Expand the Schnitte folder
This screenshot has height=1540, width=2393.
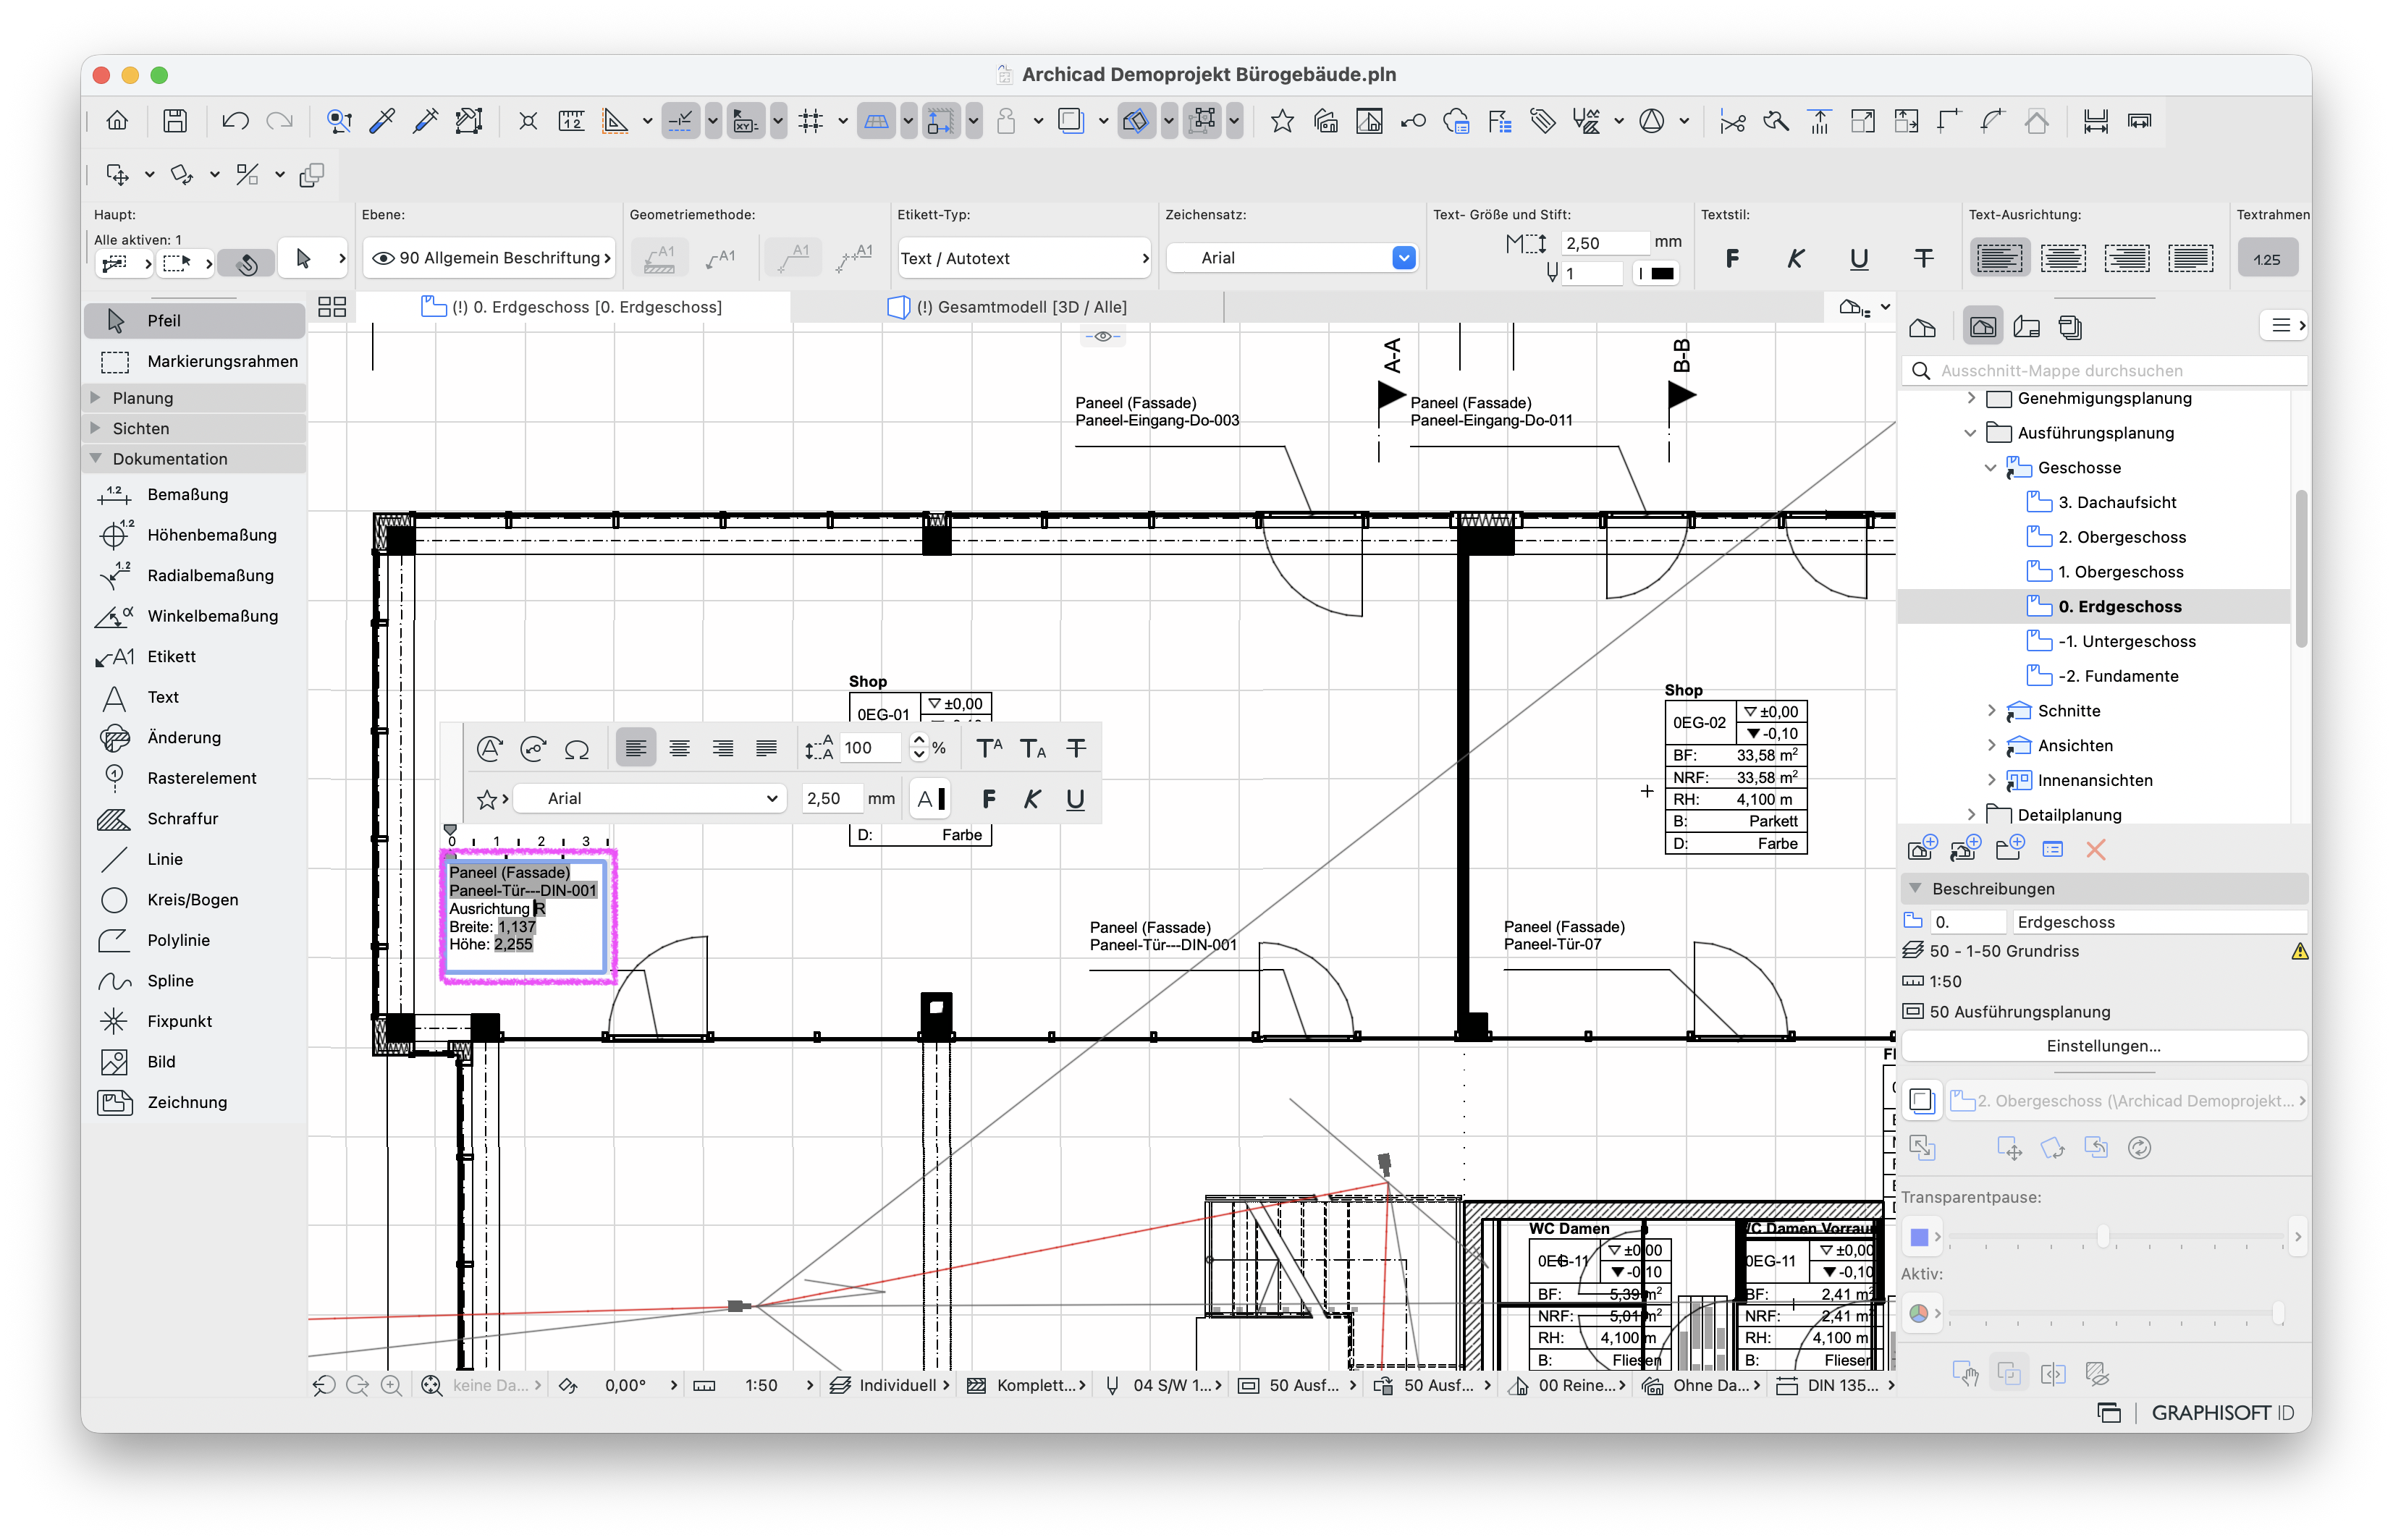(1990, 711)
